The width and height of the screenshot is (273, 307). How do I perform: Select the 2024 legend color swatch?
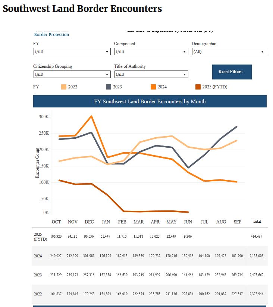[153, 87]
